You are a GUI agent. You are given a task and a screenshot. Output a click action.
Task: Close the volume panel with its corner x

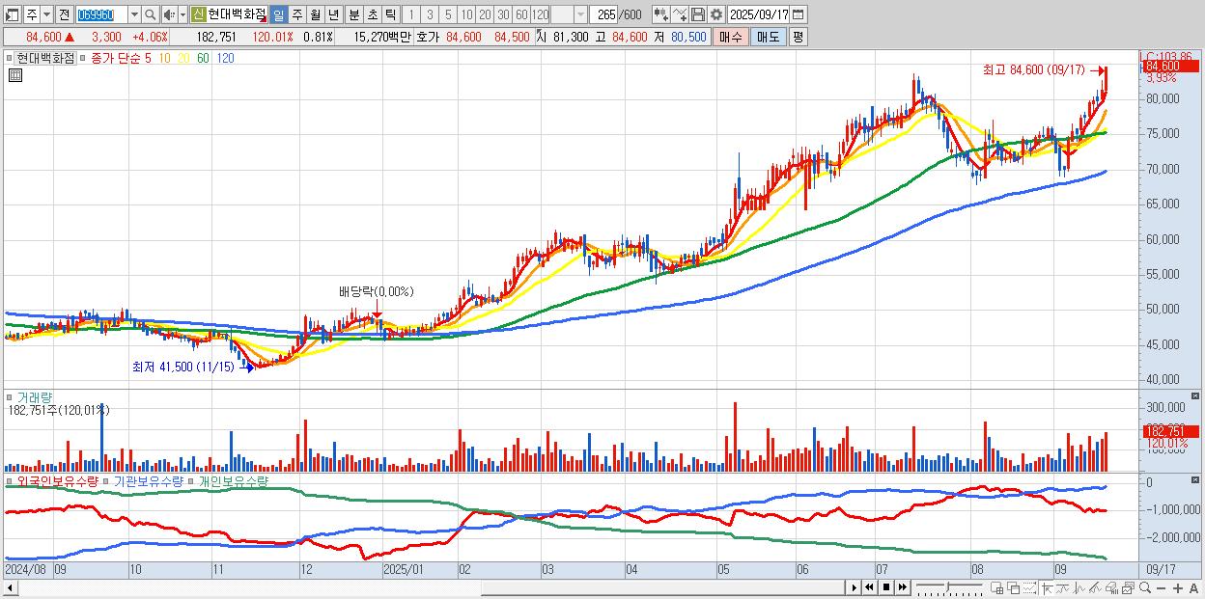[1196, 395]
